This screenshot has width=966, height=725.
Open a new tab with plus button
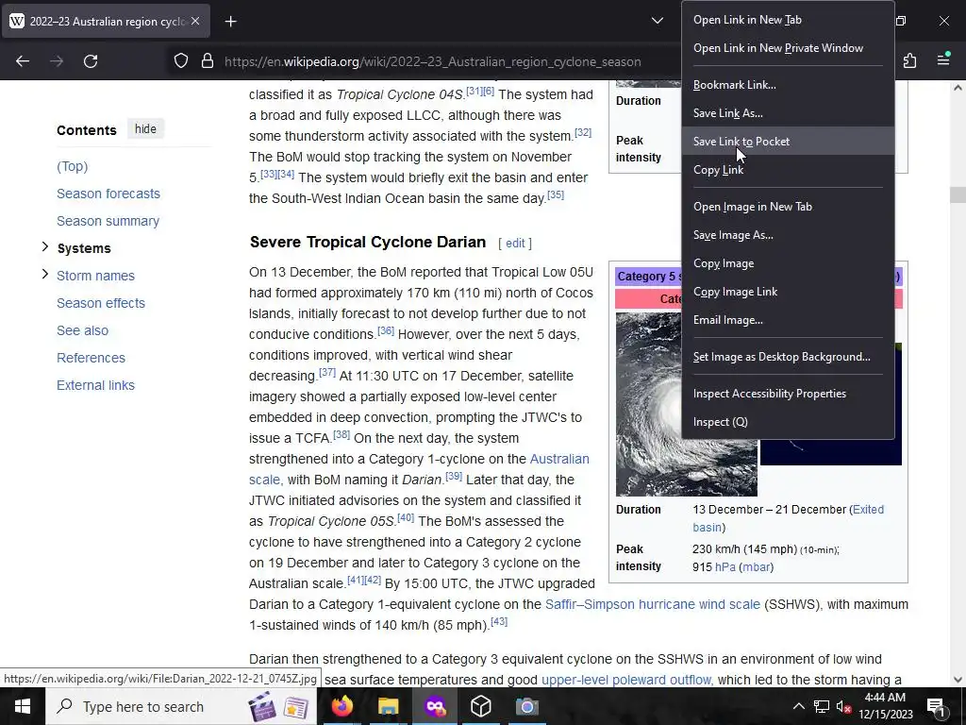tap(230, 22)
